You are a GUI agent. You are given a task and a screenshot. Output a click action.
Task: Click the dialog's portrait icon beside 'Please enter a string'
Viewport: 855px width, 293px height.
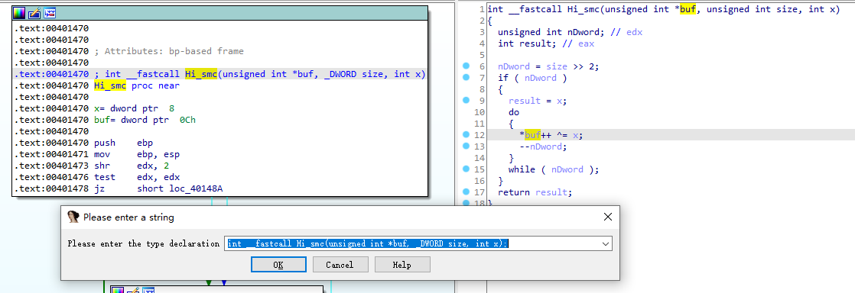coord(73,217)
